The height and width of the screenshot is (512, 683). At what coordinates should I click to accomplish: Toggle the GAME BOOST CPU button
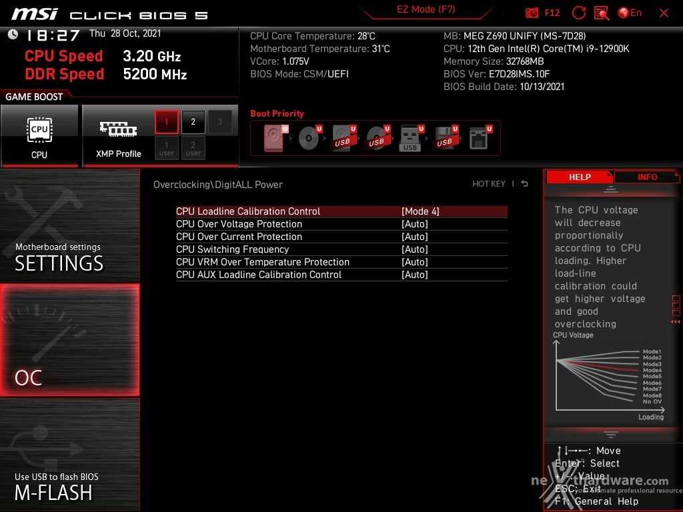click(x=39, y=136)
